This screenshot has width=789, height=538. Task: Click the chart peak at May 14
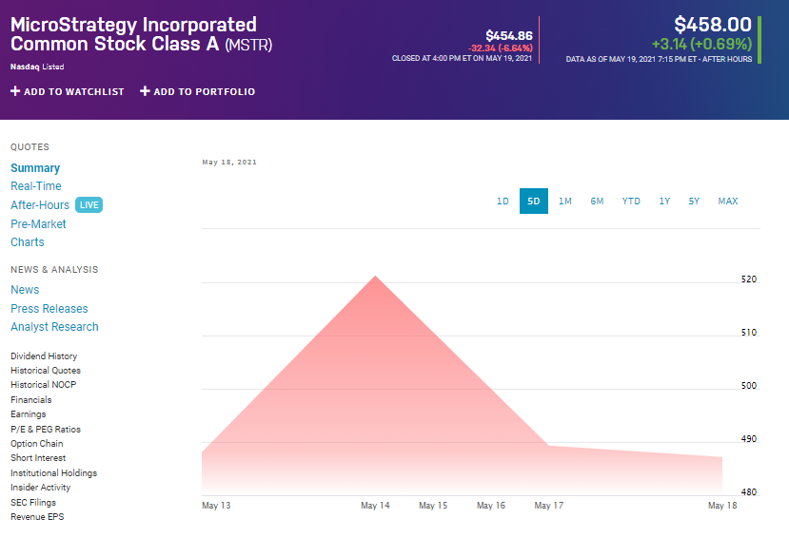click(375, 276)
